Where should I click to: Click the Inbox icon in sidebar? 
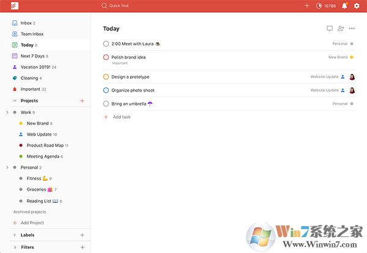point(15,23)
